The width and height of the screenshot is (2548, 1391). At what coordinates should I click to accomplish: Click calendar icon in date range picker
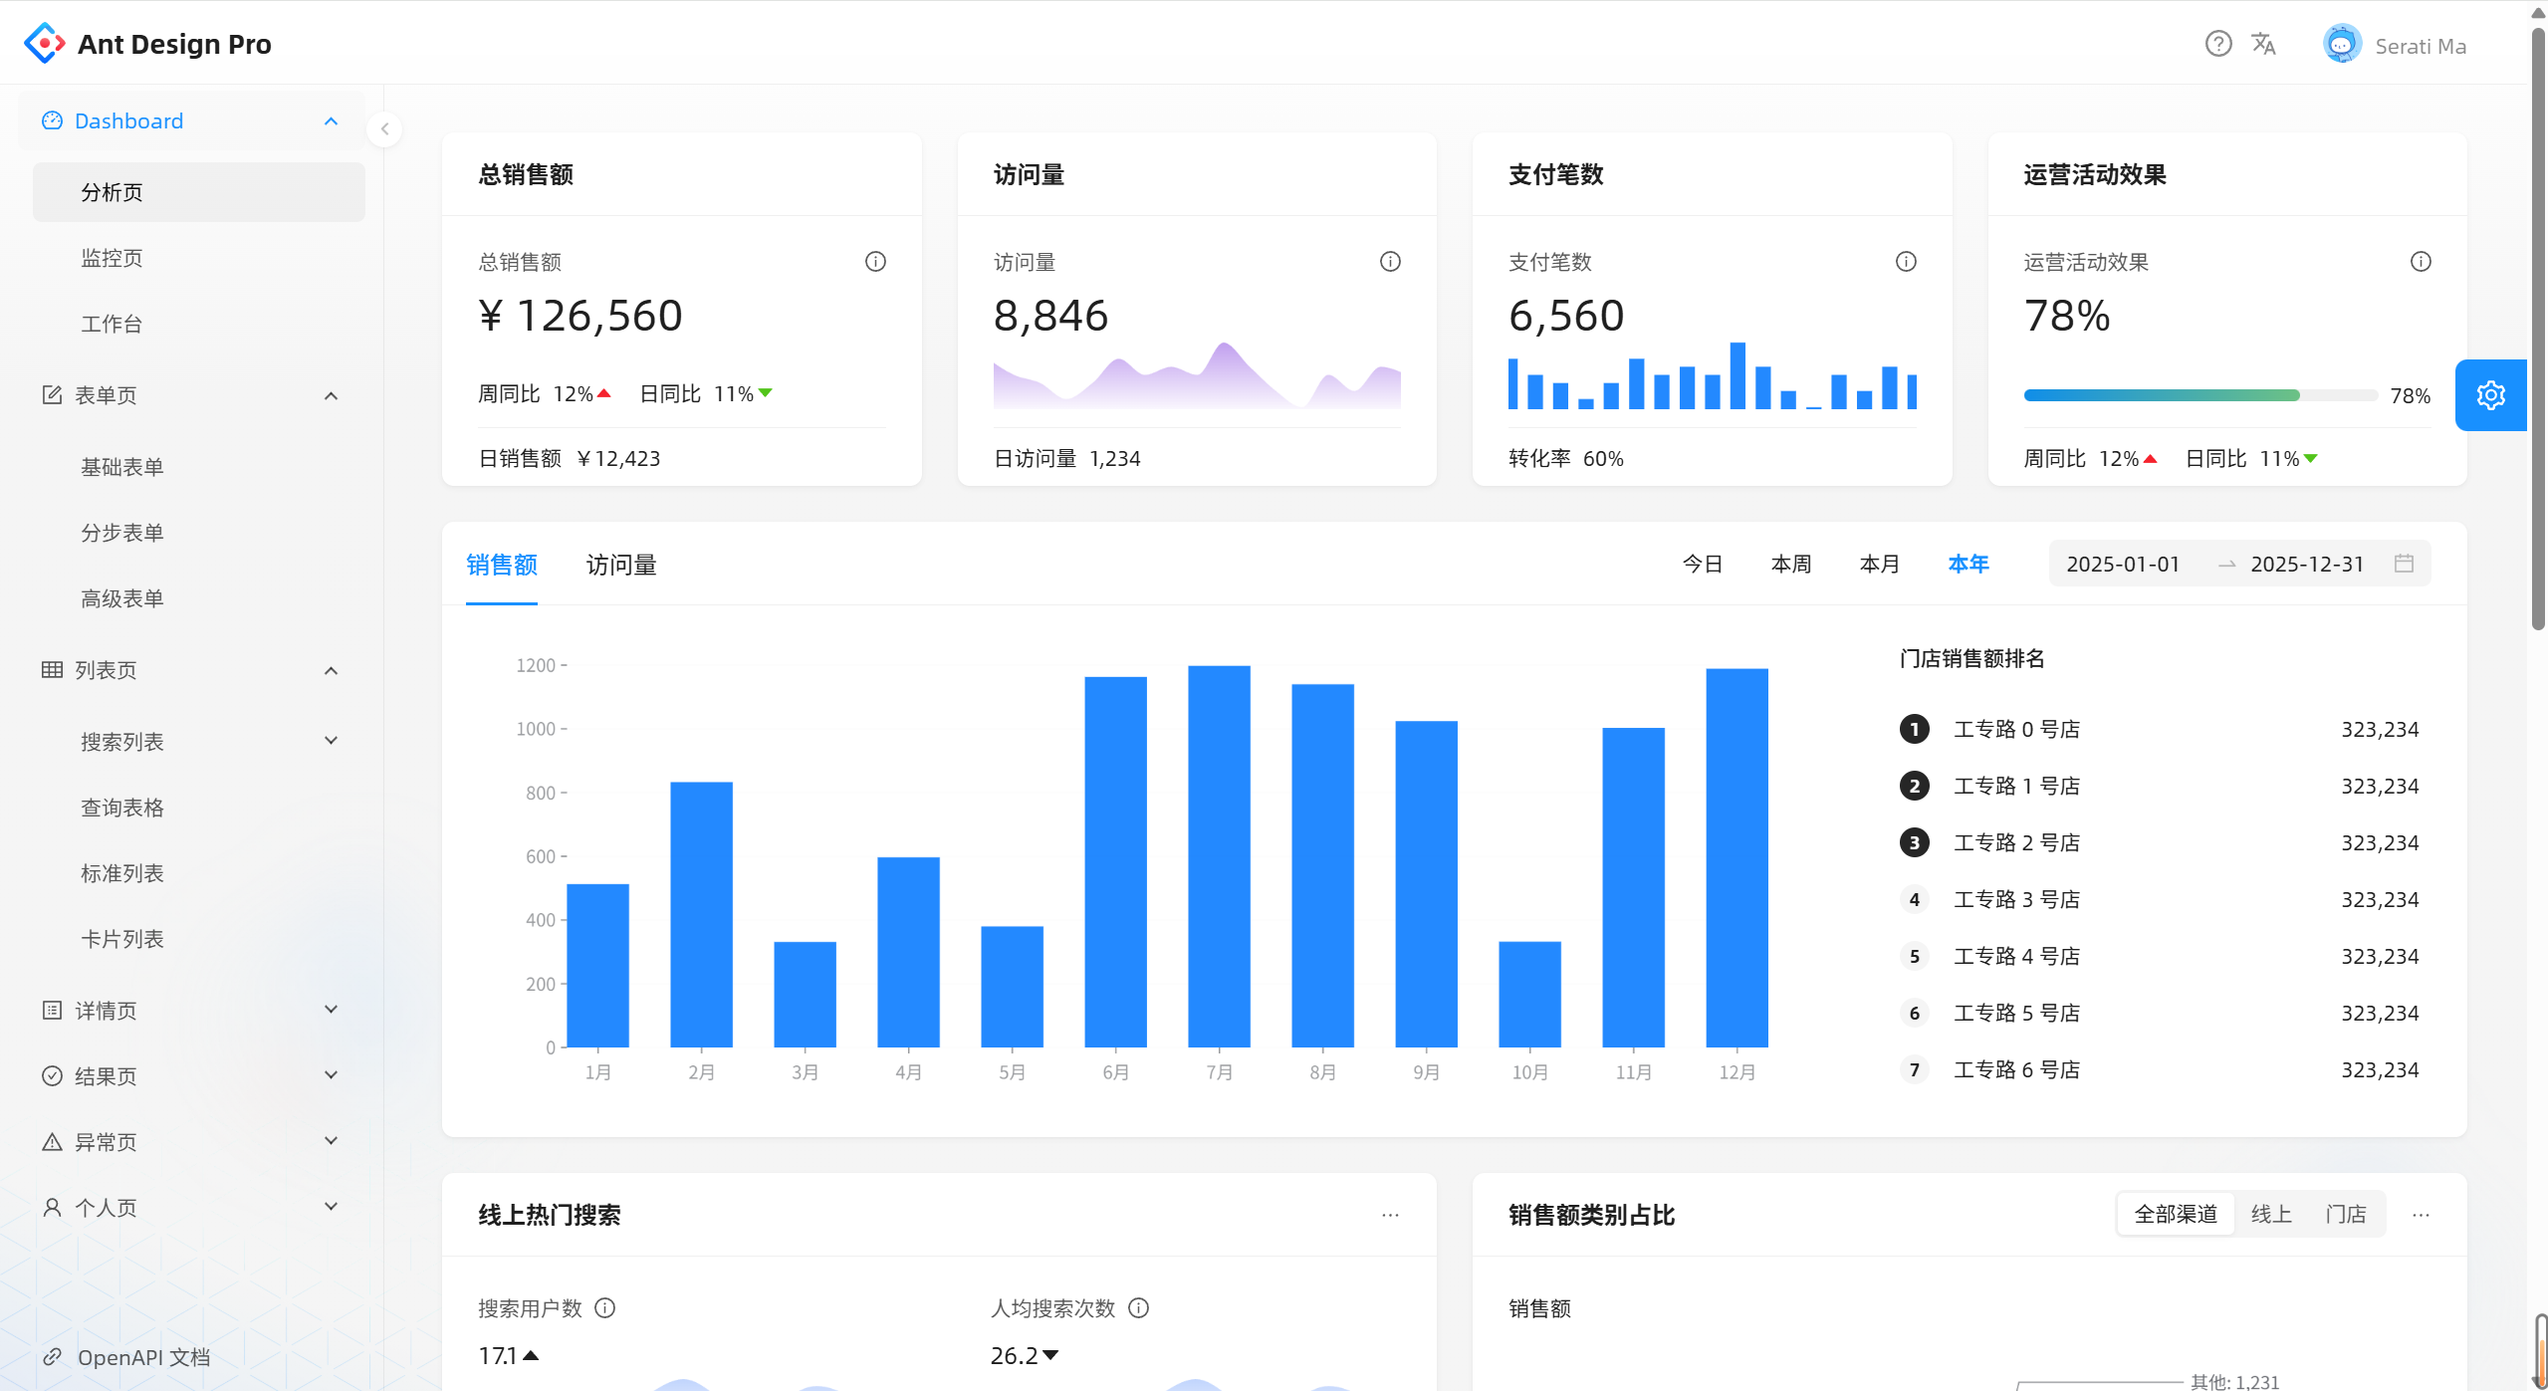(2404, 564)
